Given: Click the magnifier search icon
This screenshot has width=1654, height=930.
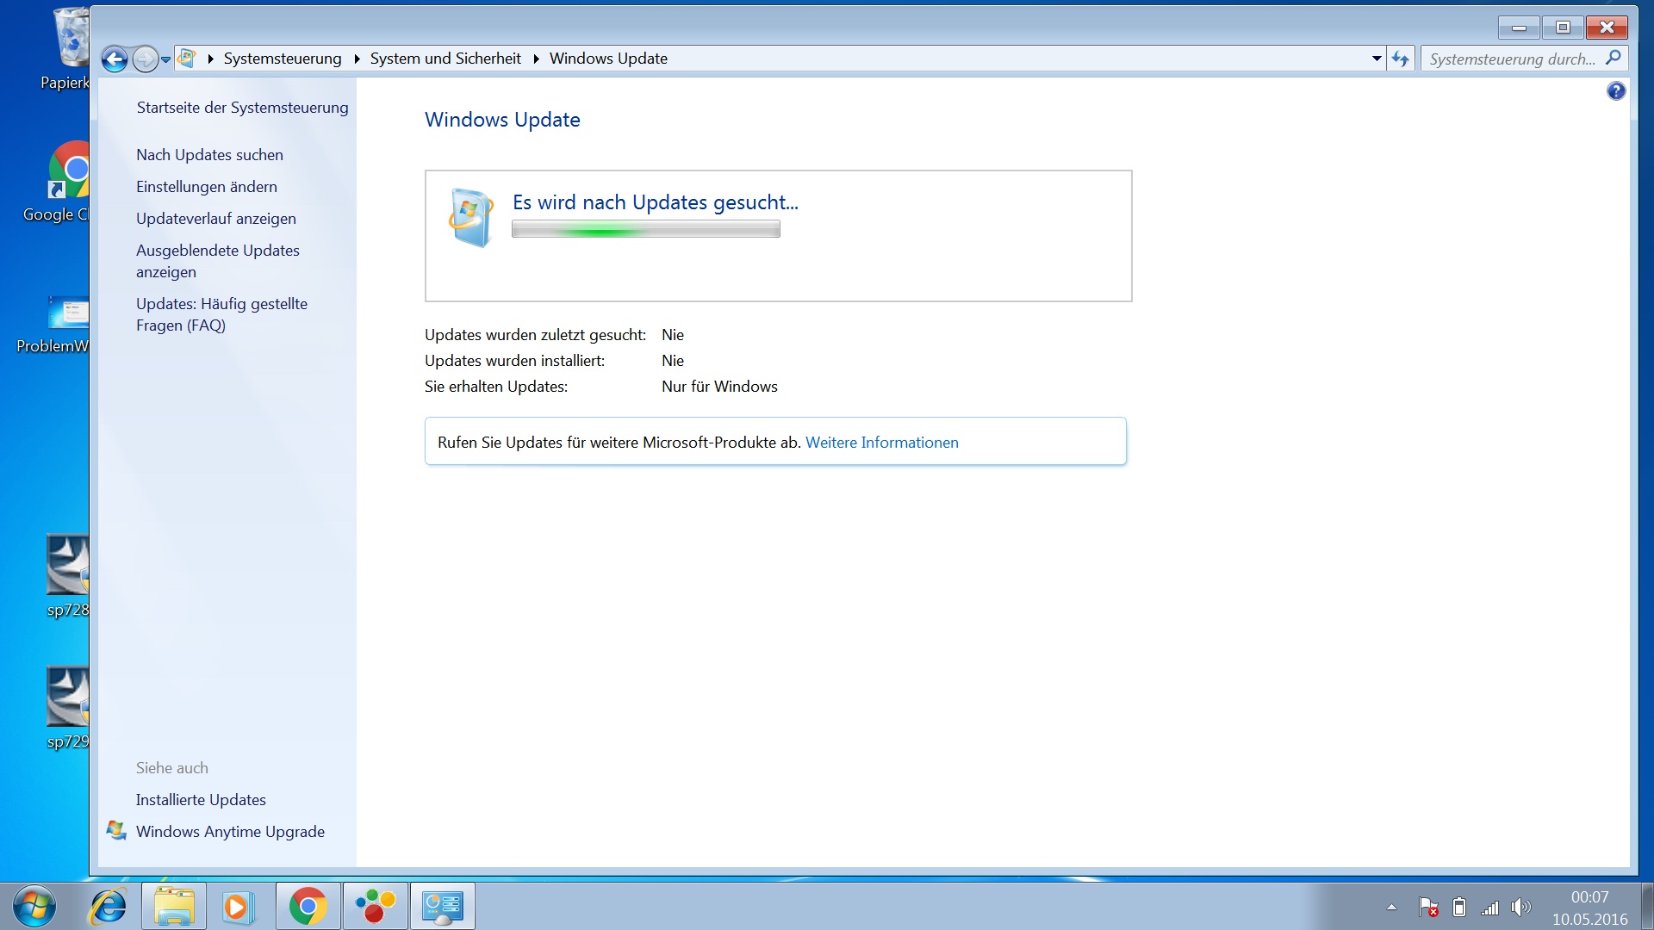Looking at the screenshot, I should (x=1614, y=58).
